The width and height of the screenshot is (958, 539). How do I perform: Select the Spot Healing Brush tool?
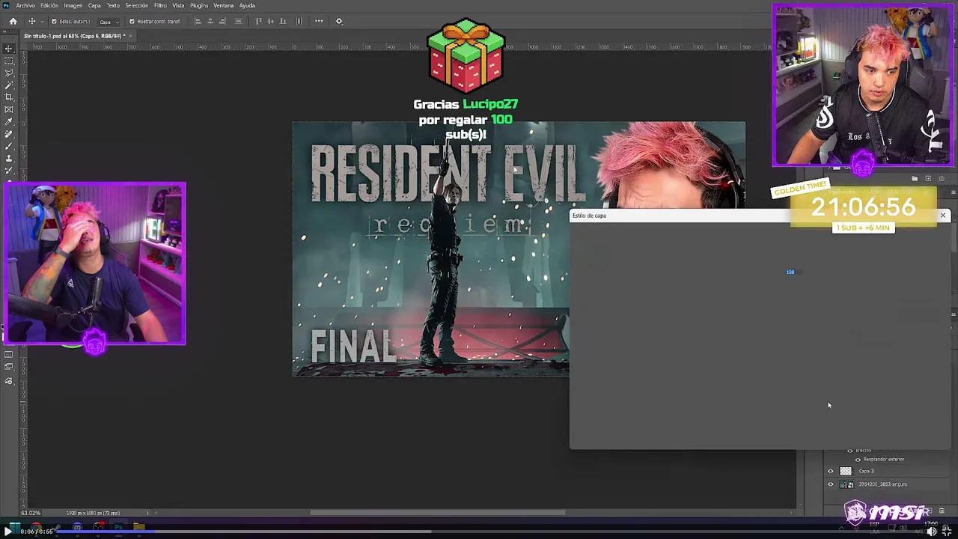click(x=9, y=134)
